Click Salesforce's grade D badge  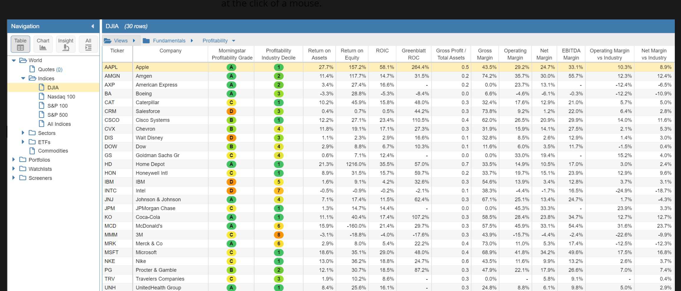pyautogui.click(x=231, y=111)
